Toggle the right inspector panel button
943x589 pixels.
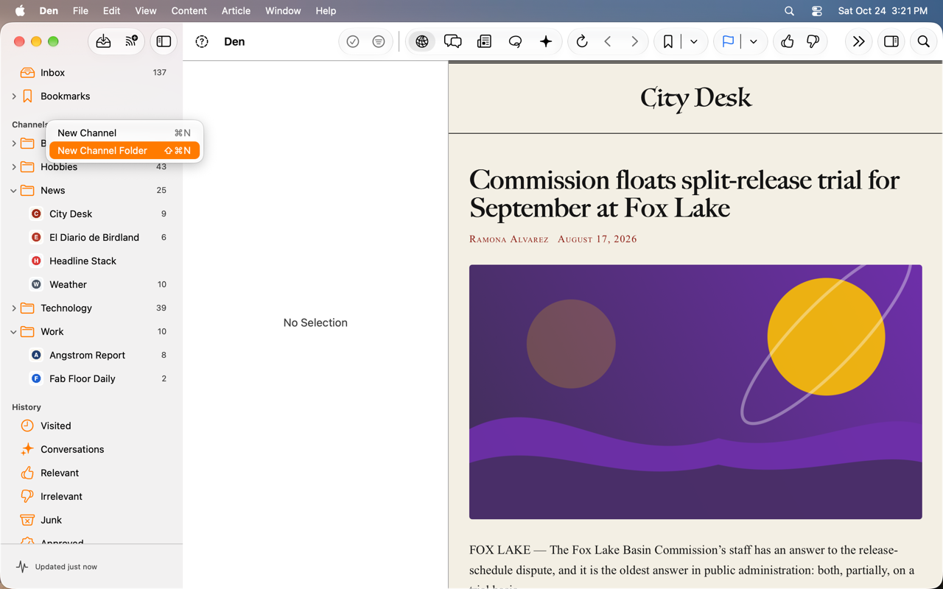click(x=891, y=42)
